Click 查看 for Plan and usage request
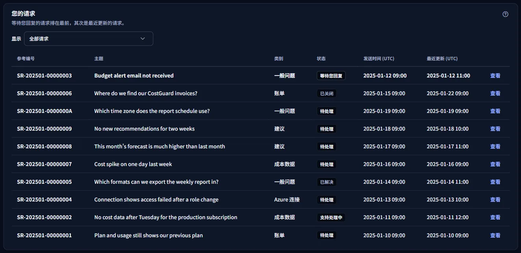The image size is (521, 253). pyautogui.click(x=495, y=235)
